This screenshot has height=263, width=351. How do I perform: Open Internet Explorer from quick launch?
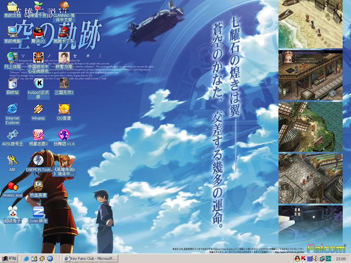(x=26, y=259)
